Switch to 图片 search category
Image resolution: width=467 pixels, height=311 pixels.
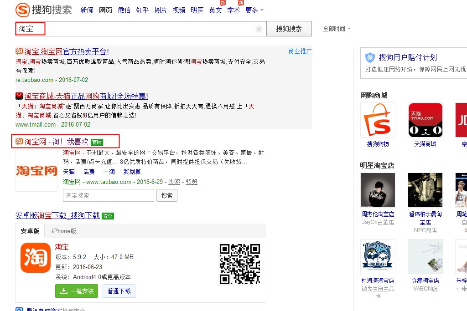161,10
